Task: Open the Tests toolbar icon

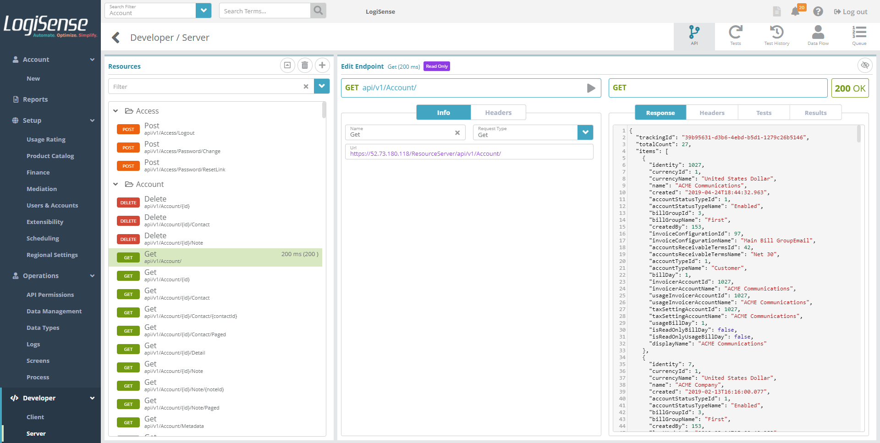Action: (x=735, y=36)
